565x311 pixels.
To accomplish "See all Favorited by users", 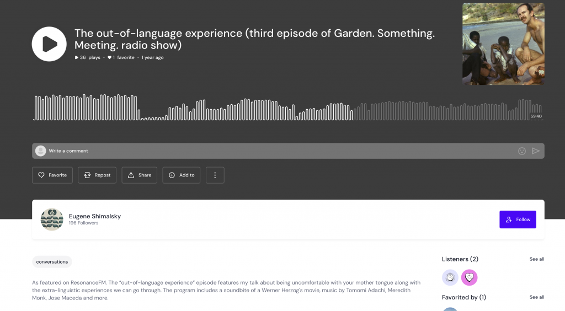I will (x=536, y=297).
